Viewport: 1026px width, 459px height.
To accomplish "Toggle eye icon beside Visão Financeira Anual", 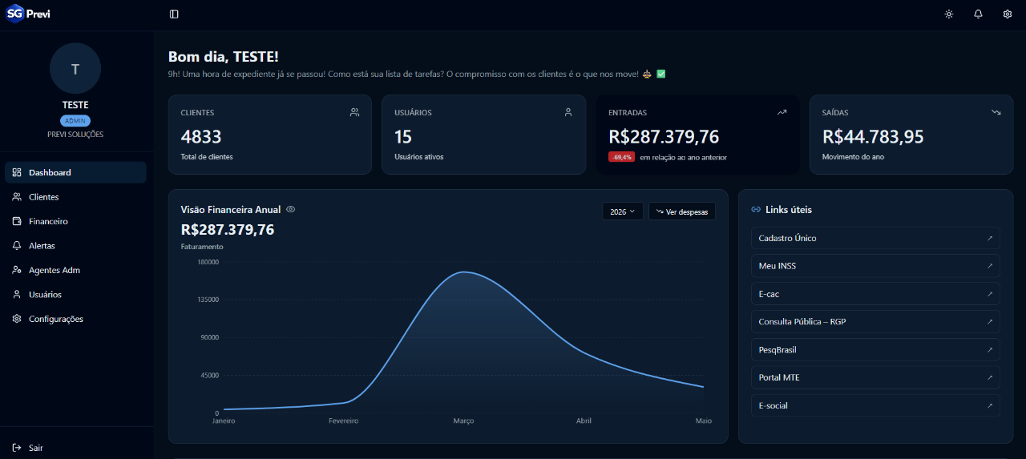I will pos(291,209).
